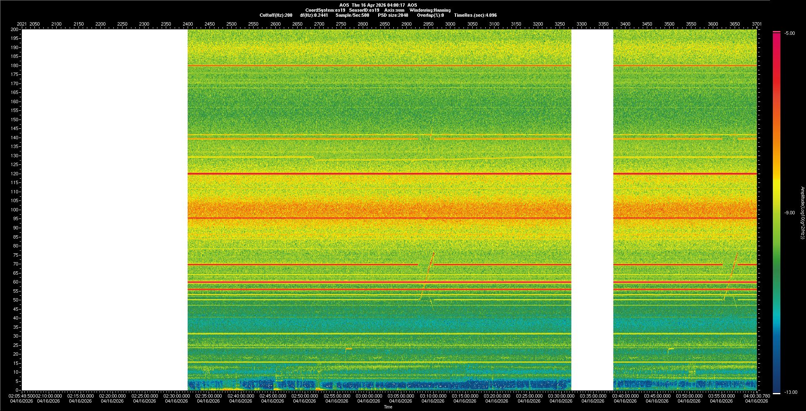806x411 pixels.
Task: Select the df(Hz):0.2441 resolution label
Action: coord(314,15)
